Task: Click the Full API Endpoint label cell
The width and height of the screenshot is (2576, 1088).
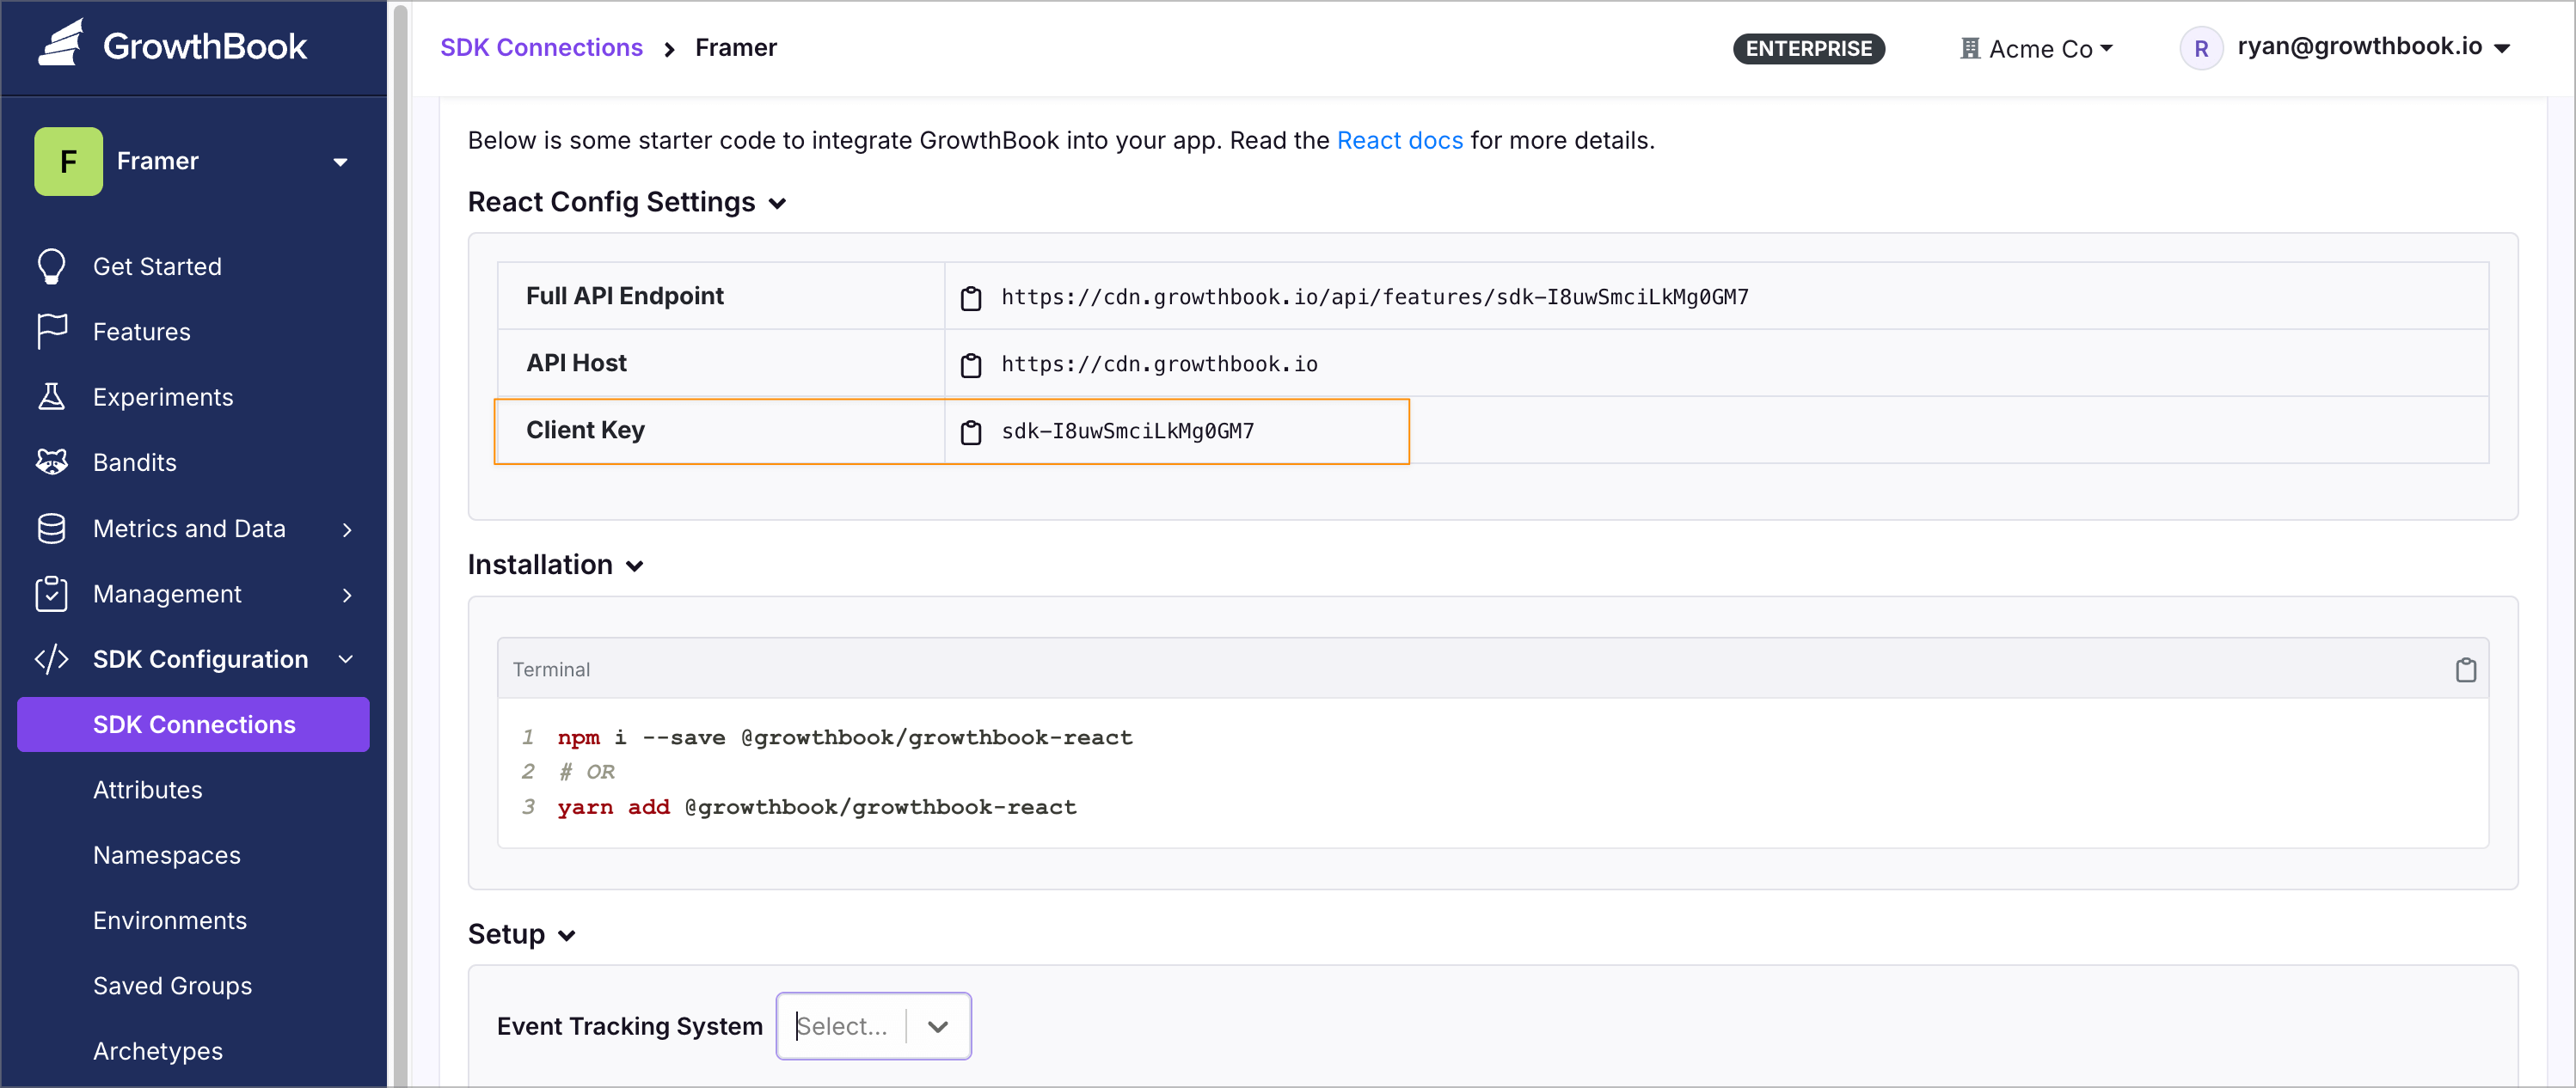Action: 720,296
